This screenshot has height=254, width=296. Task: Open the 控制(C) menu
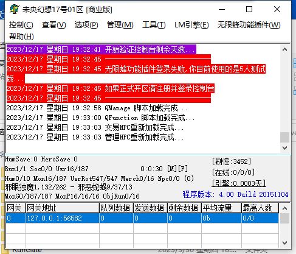21,25
